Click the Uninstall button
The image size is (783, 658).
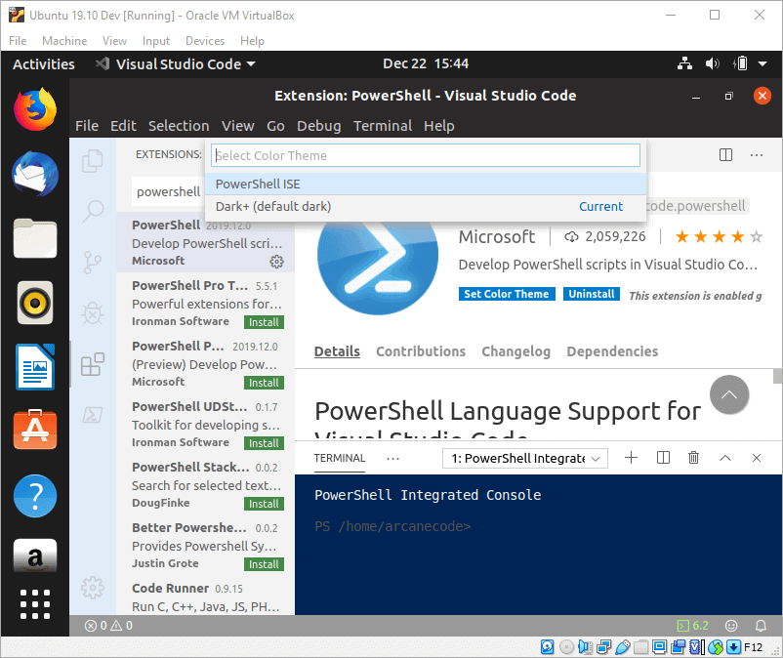592,294
